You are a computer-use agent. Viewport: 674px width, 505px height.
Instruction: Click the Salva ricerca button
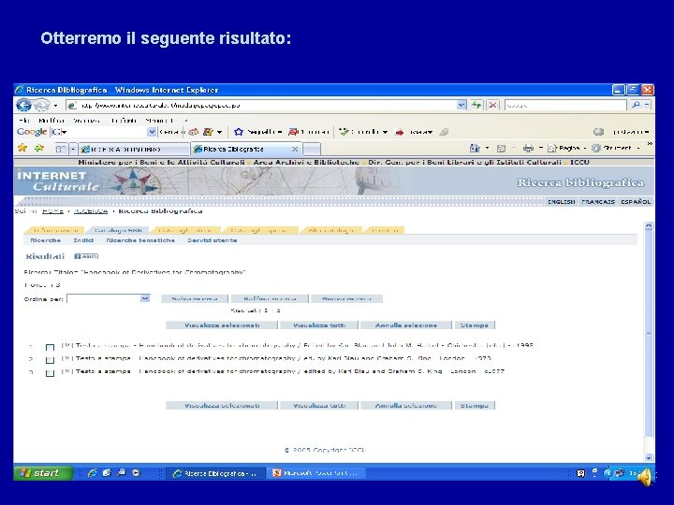pos(195,298)
